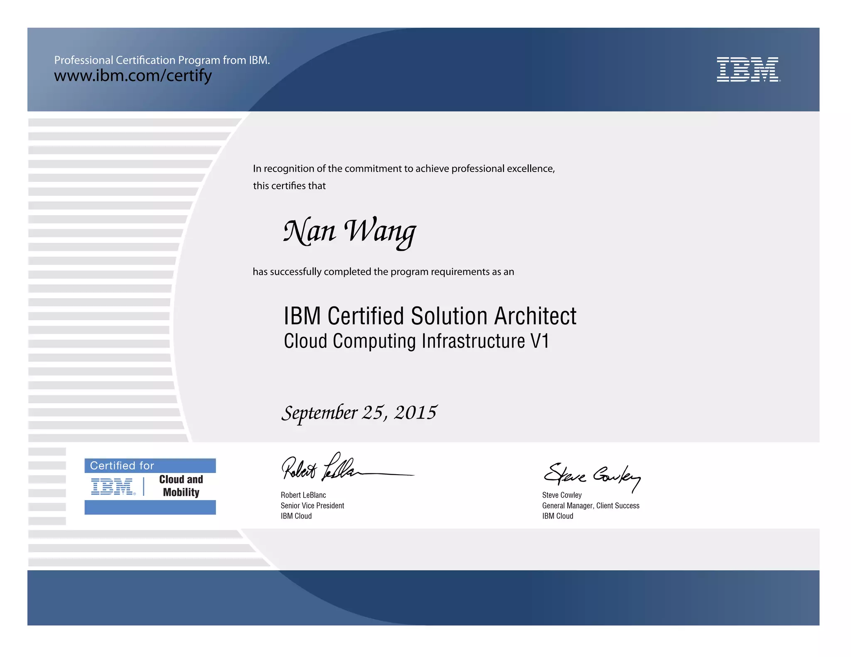Click the Steve Cowley printed name
851x657 pixels.
point(562,495)
